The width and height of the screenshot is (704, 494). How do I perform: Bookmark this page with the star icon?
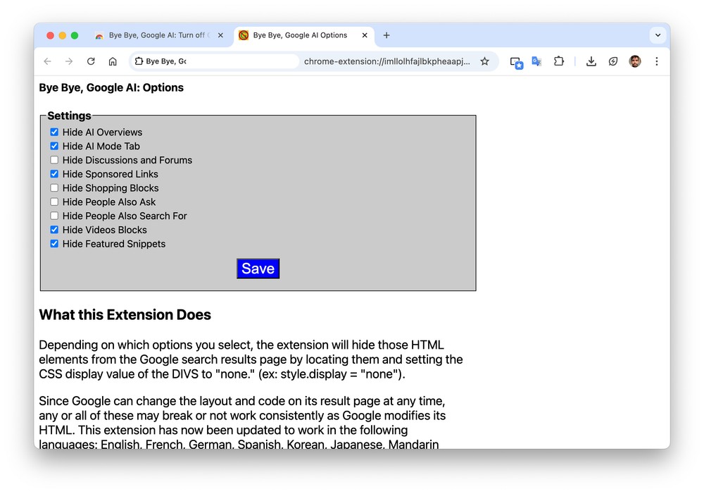coord(484,61)
